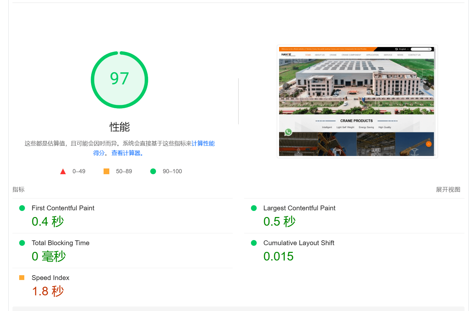Select the Cumulative Layout Shift metric label

299,243
